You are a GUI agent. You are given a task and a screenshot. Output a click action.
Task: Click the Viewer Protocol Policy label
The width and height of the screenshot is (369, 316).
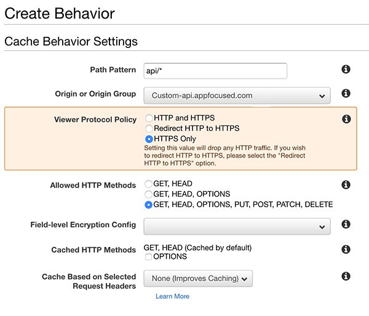tap(95, 119)
